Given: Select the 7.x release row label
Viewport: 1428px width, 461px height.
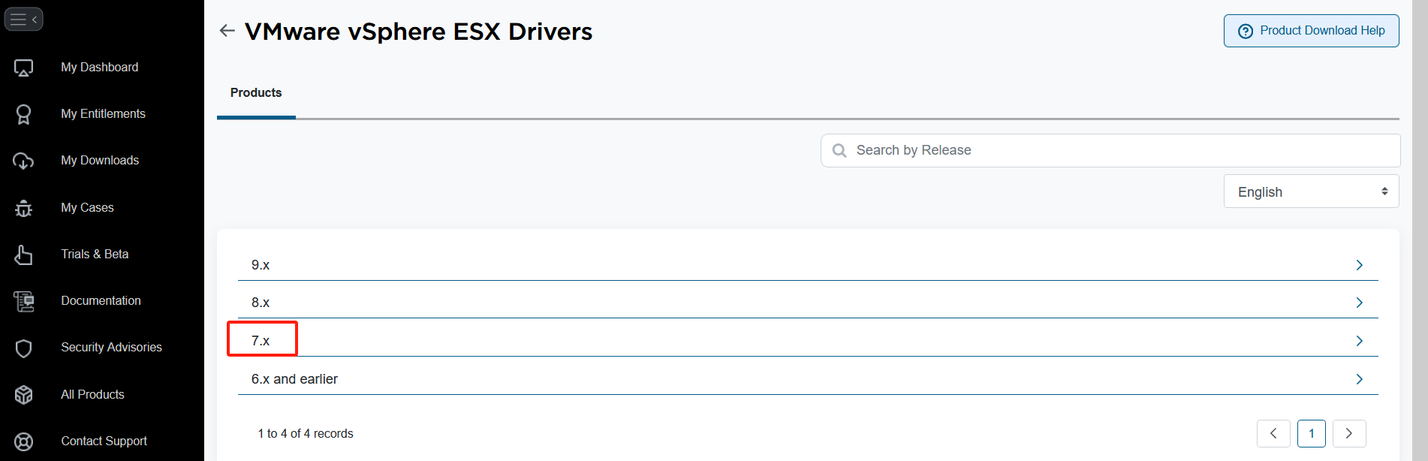Looking at the screenshot, I should tap(261, 341).
